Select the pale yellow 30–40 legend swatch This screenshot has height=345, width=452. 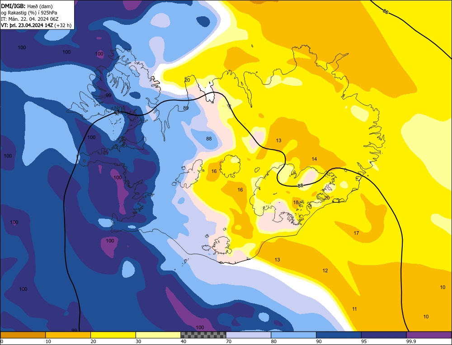click(158, 335)
